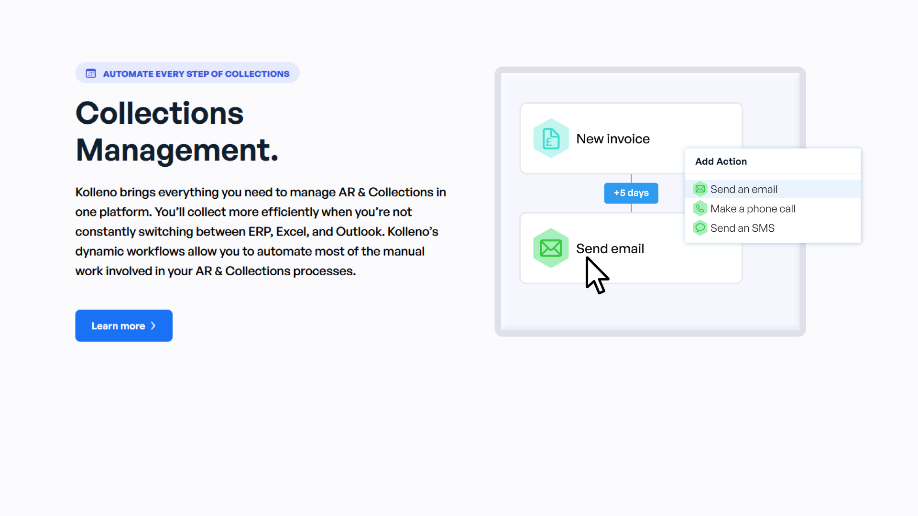Click the green Send email hexagon icon
Viewport: 918px width, 516px height.
pyautogui.click(x=551, y=248)
